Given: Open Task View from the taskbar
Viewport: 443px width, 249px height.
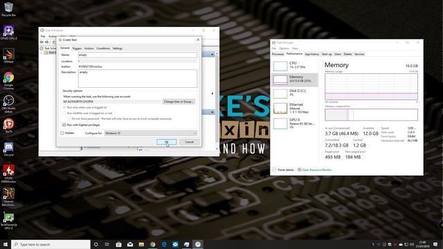Looking at the screenshot, I should tap(107, 244).
